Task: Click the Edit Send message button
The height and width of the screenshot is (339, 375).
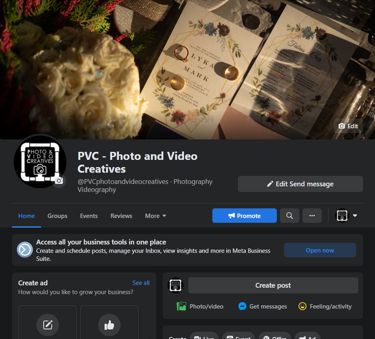Action: coord(300,184)
